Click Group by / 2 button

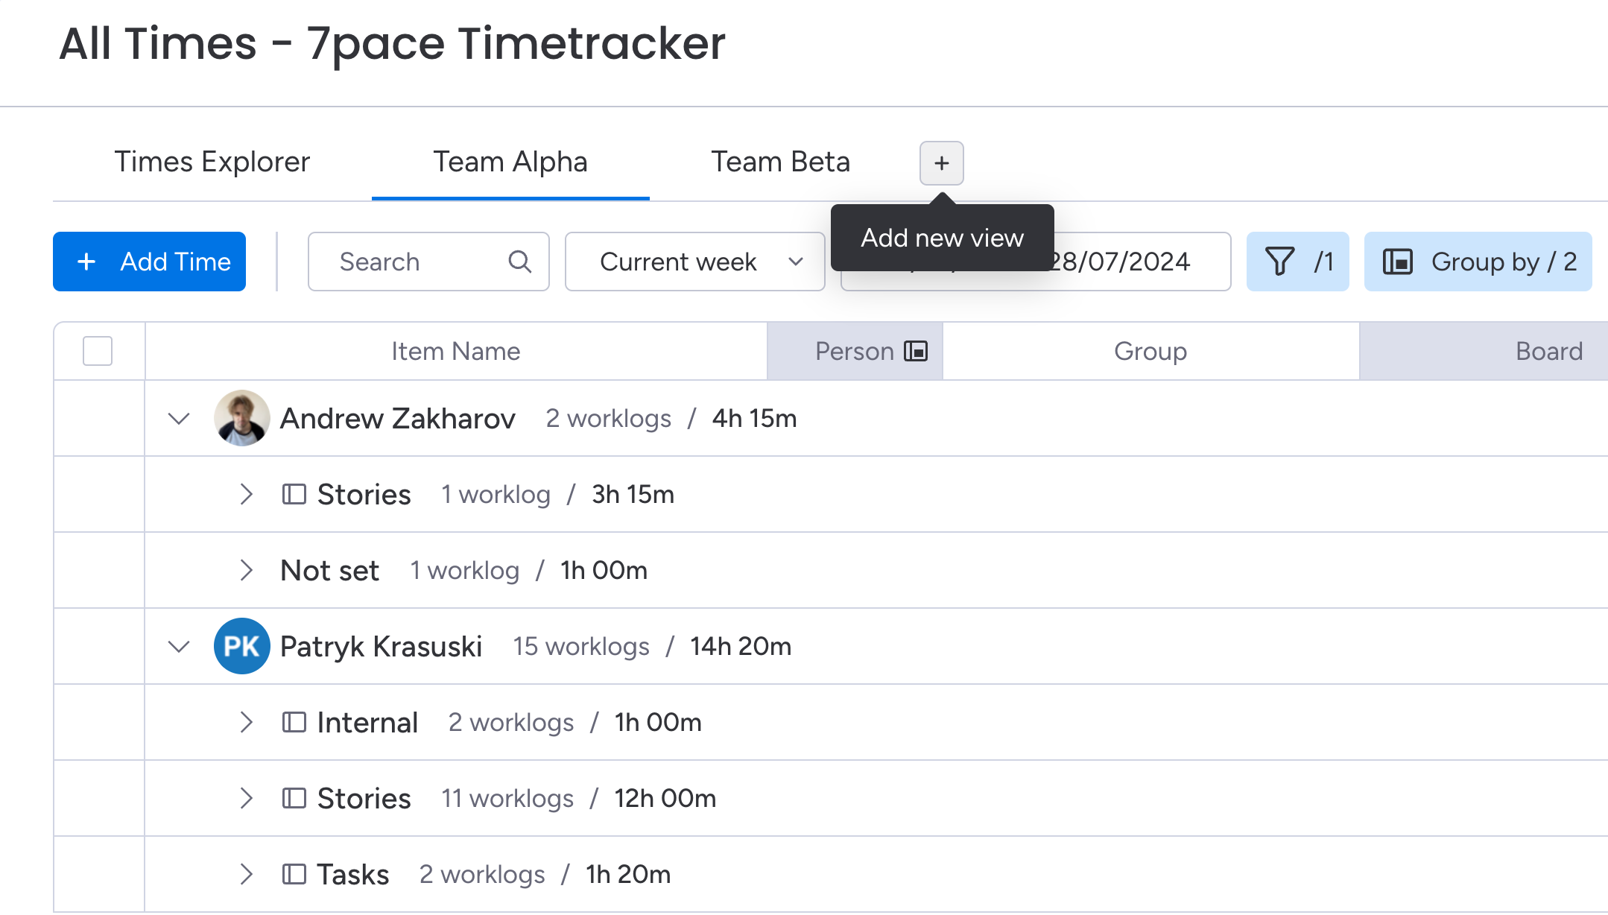point(1478,262)
